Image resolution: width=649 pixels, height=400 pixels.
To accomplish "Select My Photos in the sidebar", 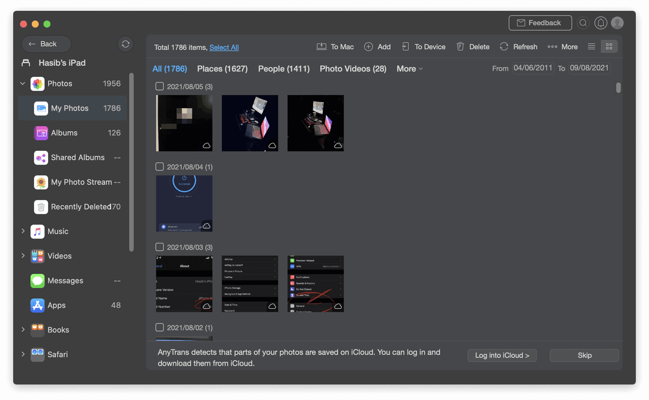I will 70,108.
